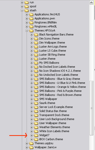The image size is (95, 150).
Task: Select SMS Balloons - Pink & Purple.theme
Action: (x=60, y=91)
